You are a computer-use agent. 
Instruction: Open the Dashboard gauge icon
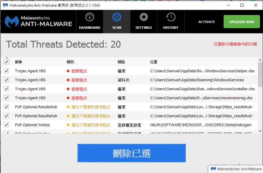(x=90, y=17)
